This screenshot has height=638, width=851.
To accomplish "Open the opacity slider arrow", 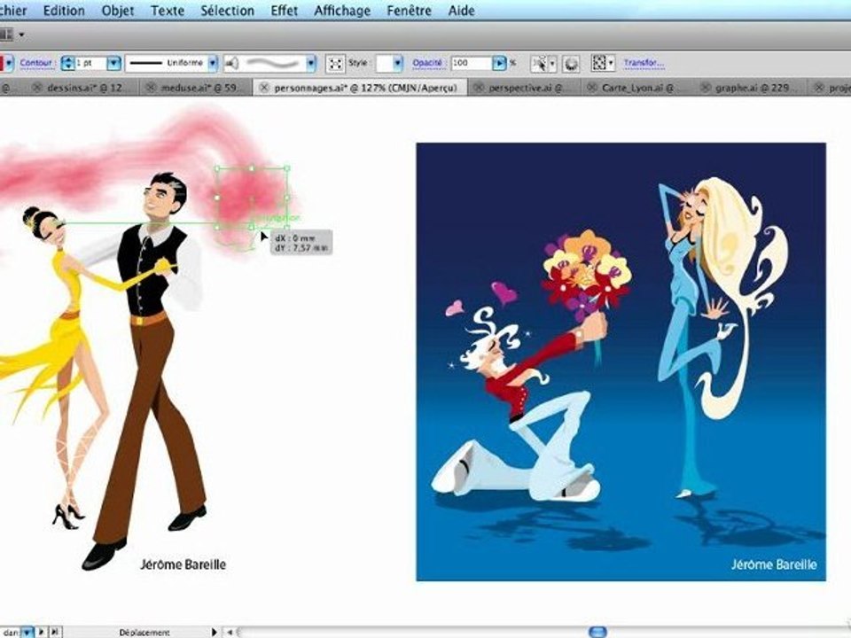I will click(499, 64).
